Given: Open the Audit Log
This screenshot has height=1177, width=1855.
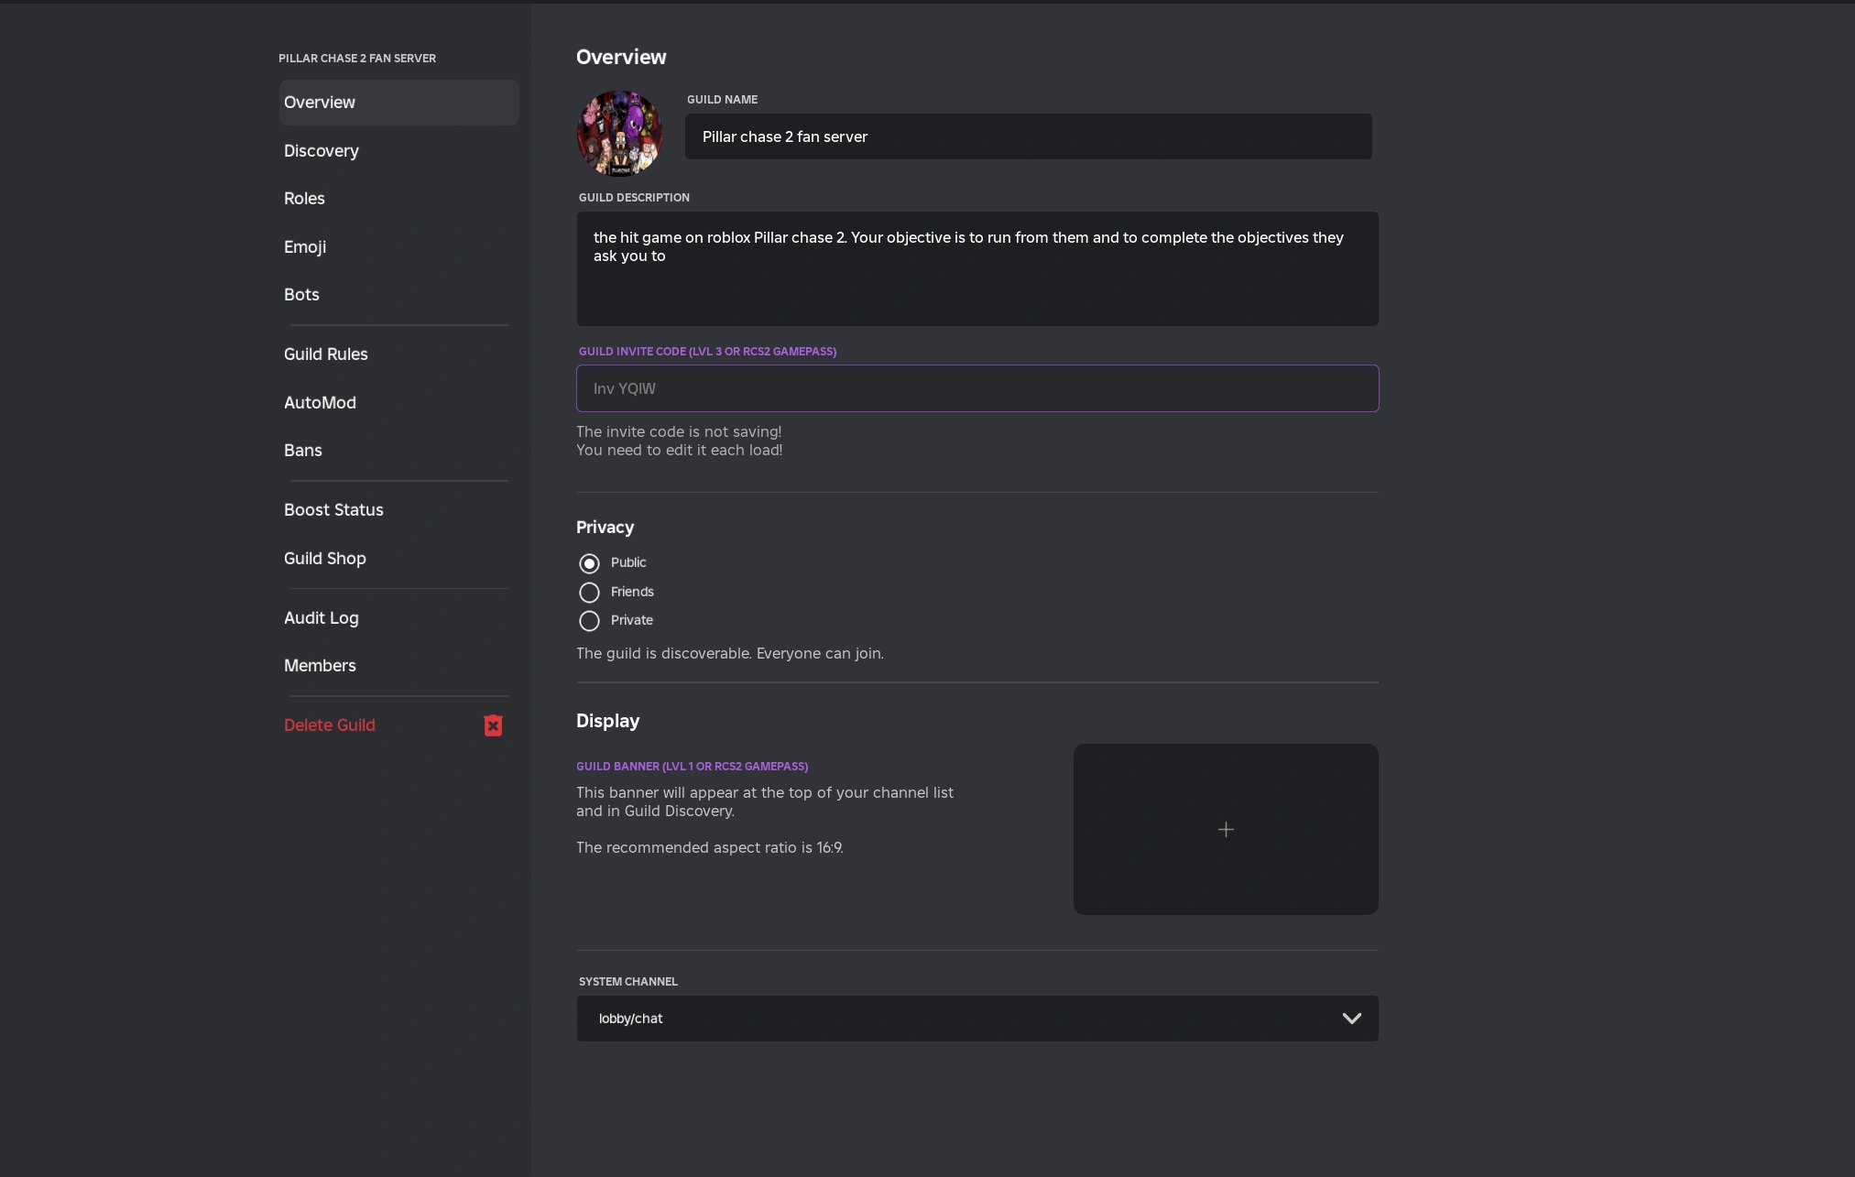Looking at the screenshot, I should pyautogui.click(x=321, y=617).
